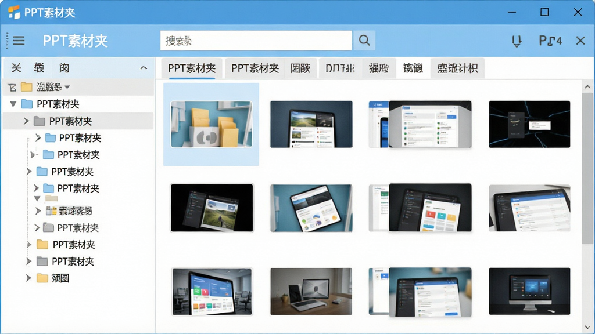The height and width of the screenshot is (334, 595).
Task: Click the magnifier search button
Action: coord(364,40)
